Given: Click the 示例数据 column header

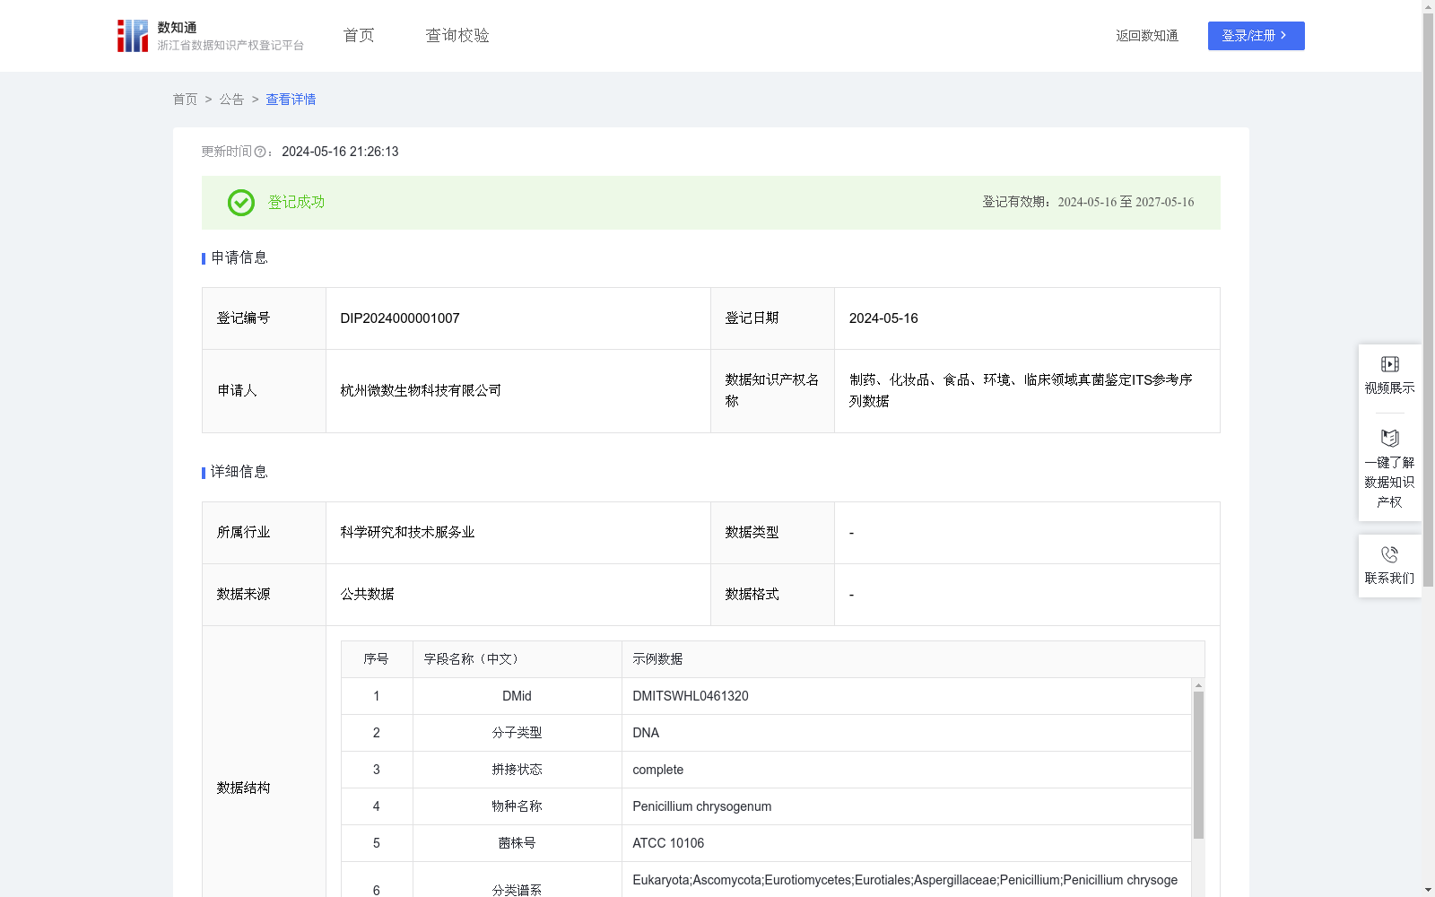Looking at the screenshot, I should coord(913,659).
